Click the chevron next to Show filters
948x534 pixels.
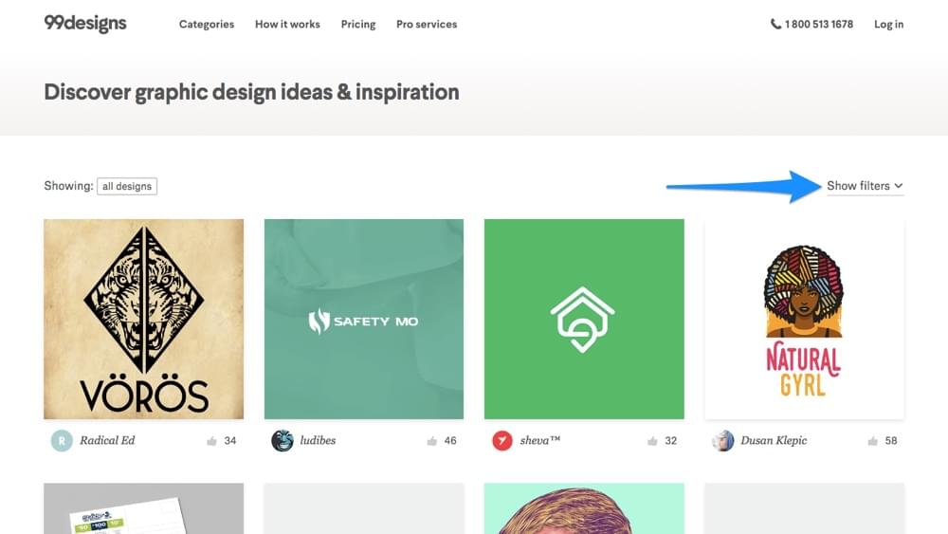pyautogui.click(x=899, y=186)
